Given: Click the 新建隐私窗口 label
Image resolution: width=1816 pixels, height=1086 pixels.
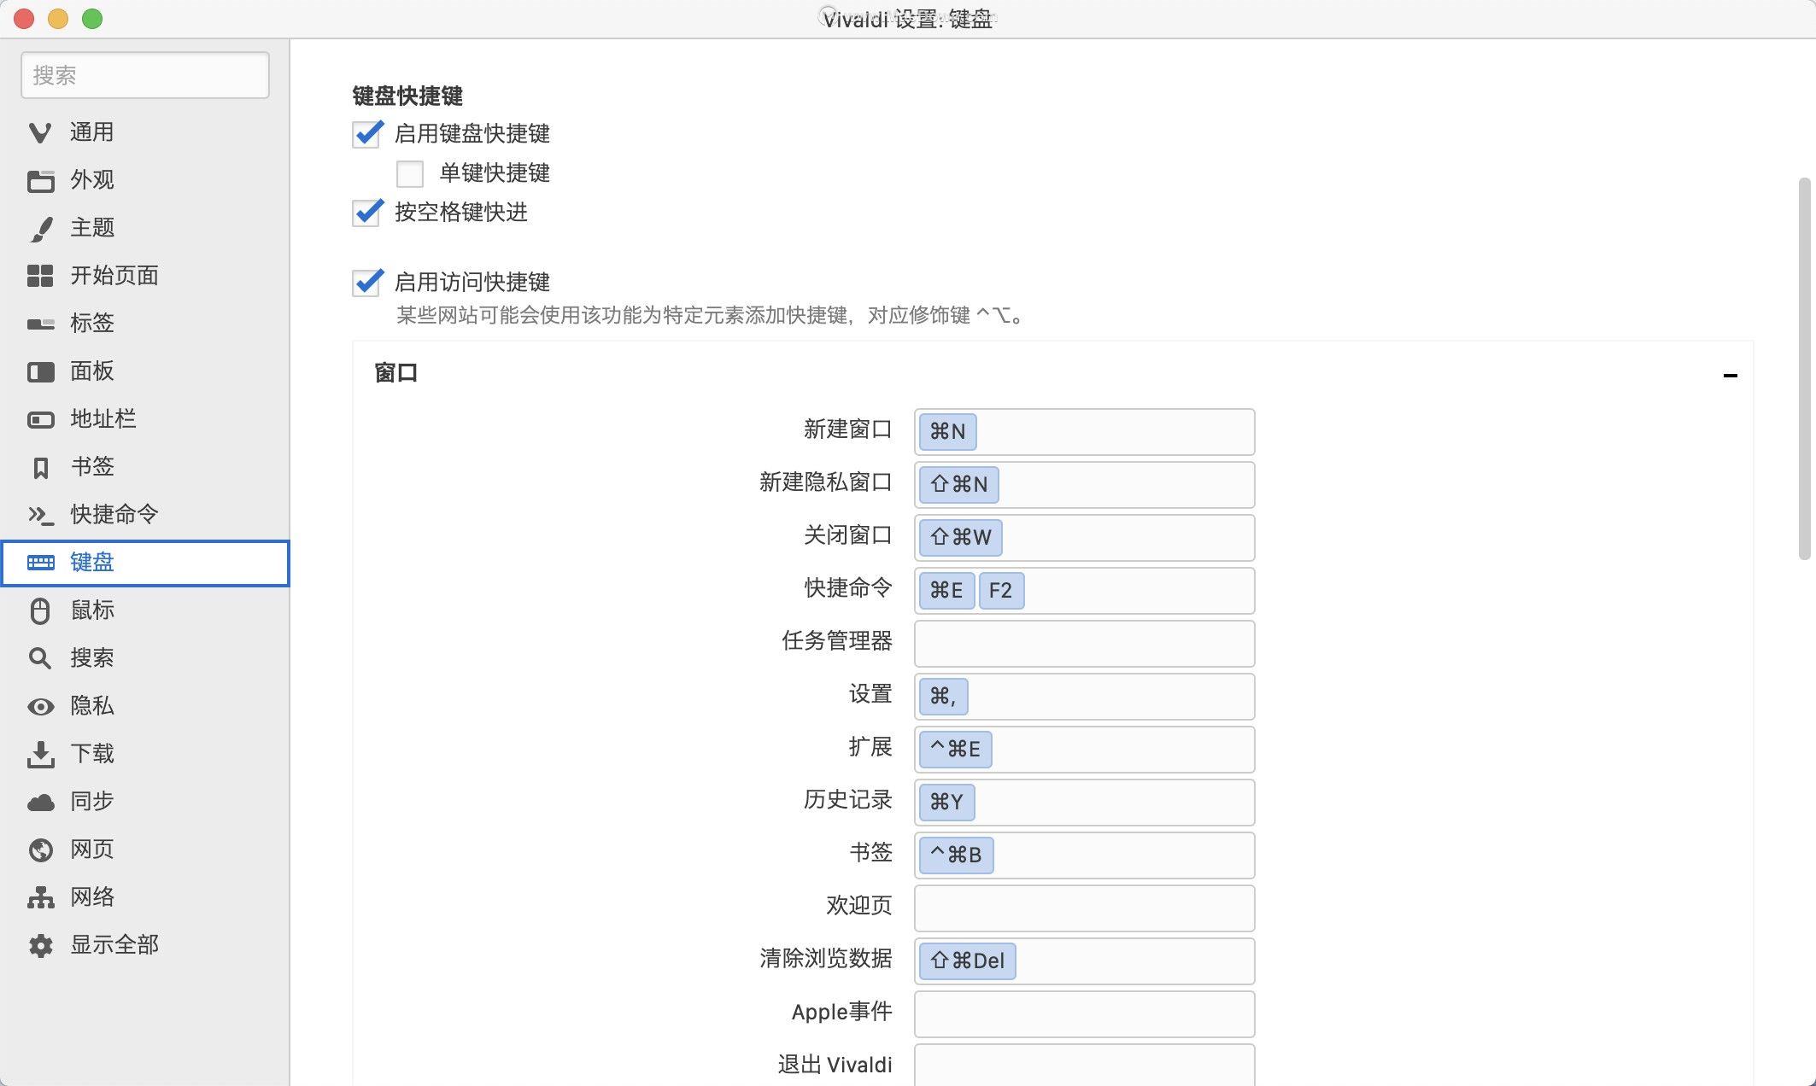Looking at the screenshot, I should (825, 482).
